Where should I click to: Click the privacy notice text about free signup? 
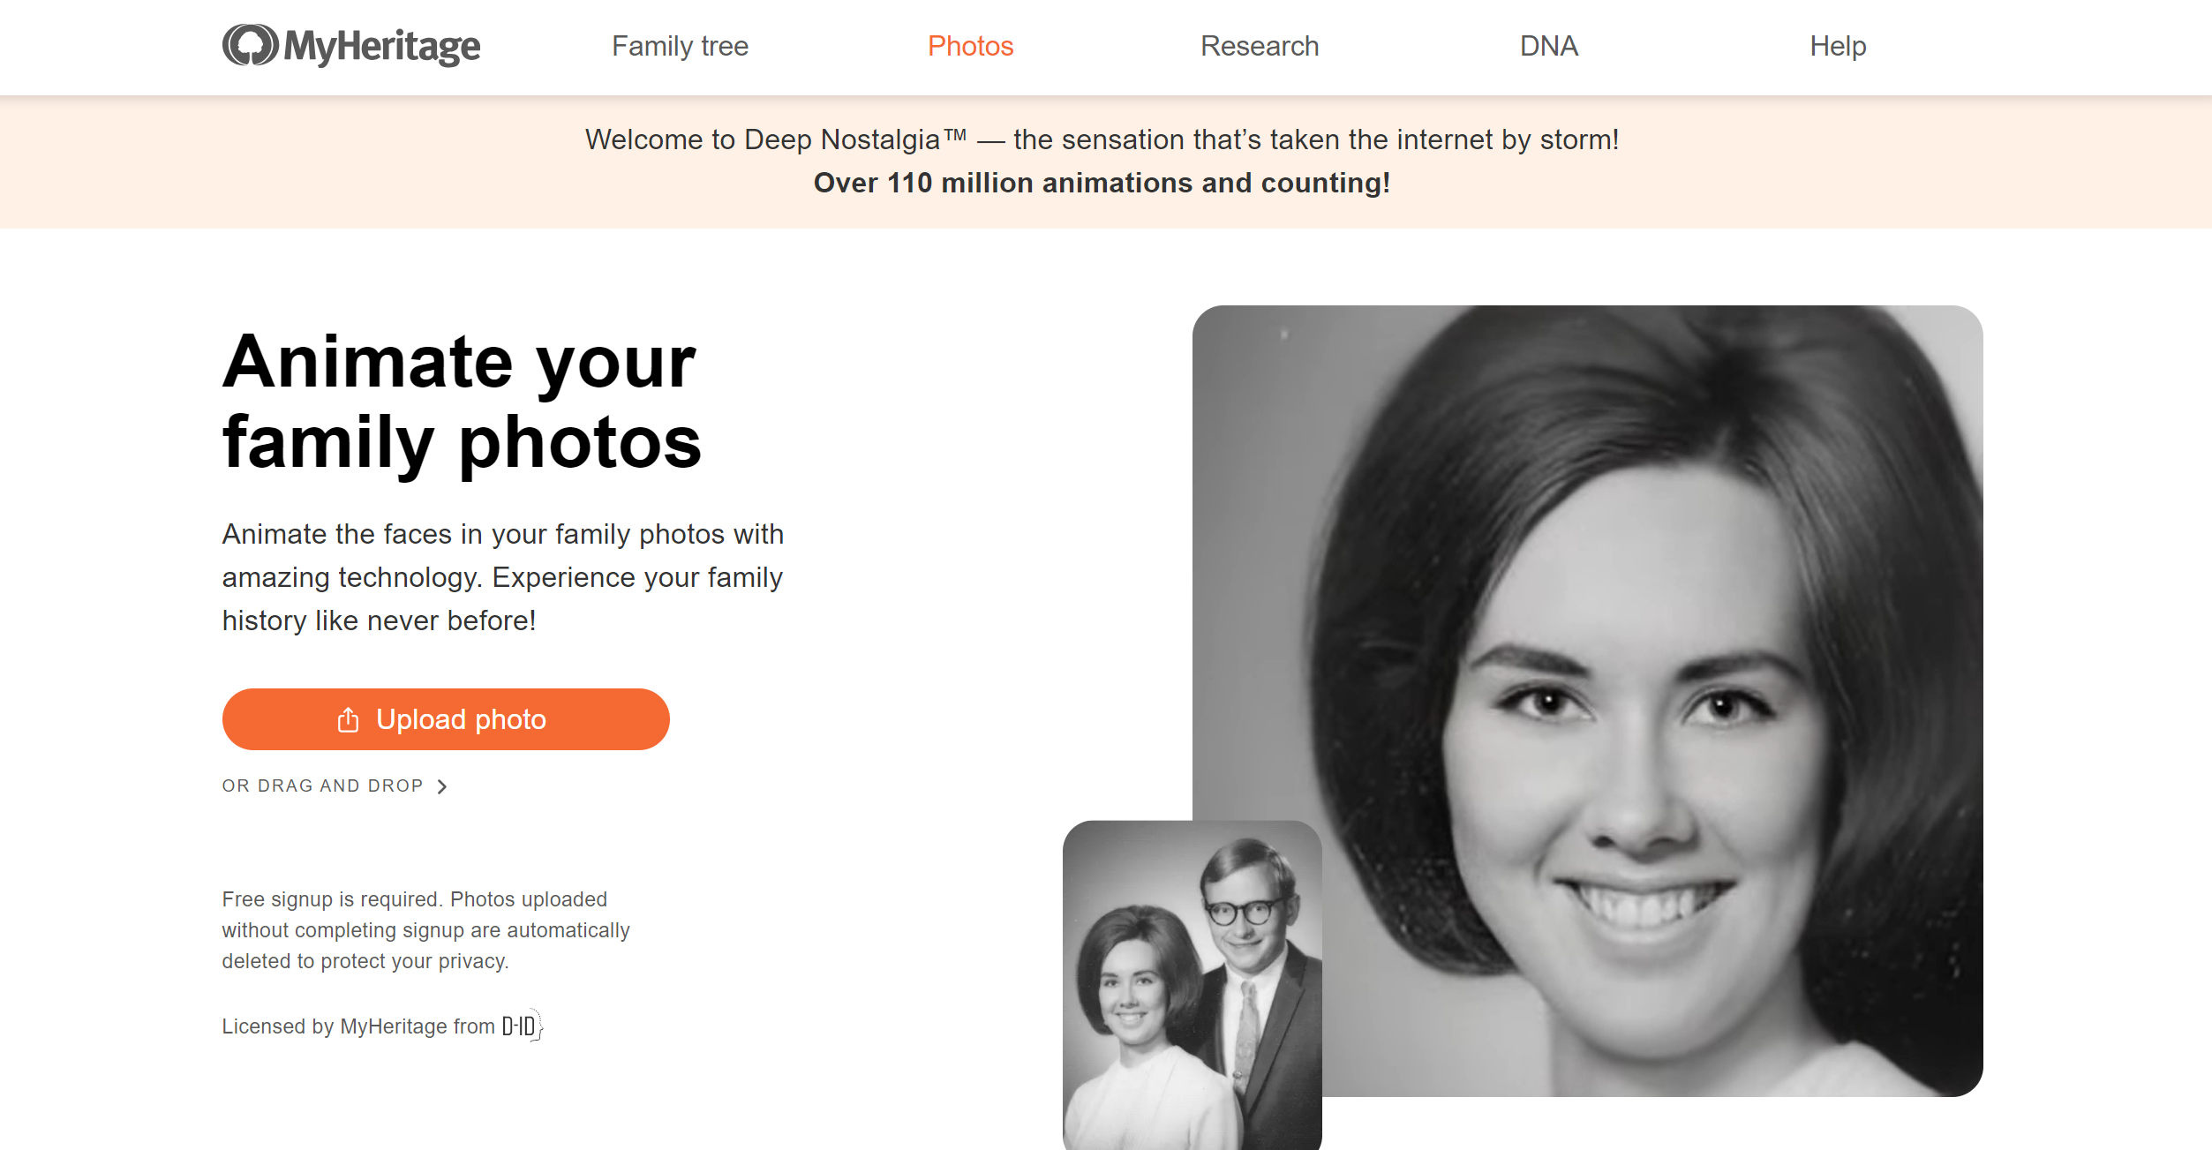point(426,928)
